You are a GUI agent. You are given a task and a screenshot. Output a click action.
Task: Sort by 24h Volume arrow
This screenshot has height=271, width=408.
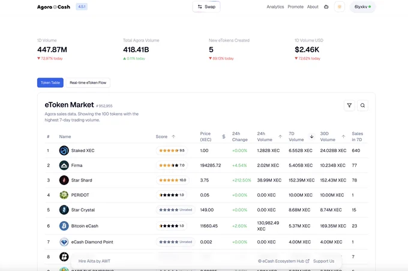[x=280, y=136]
